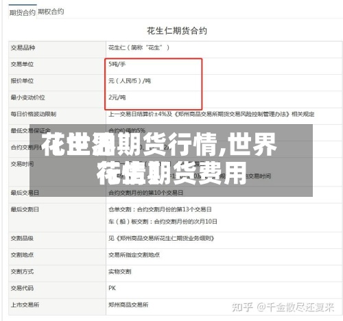Click the 最后交易日 row label

(25, 193)
